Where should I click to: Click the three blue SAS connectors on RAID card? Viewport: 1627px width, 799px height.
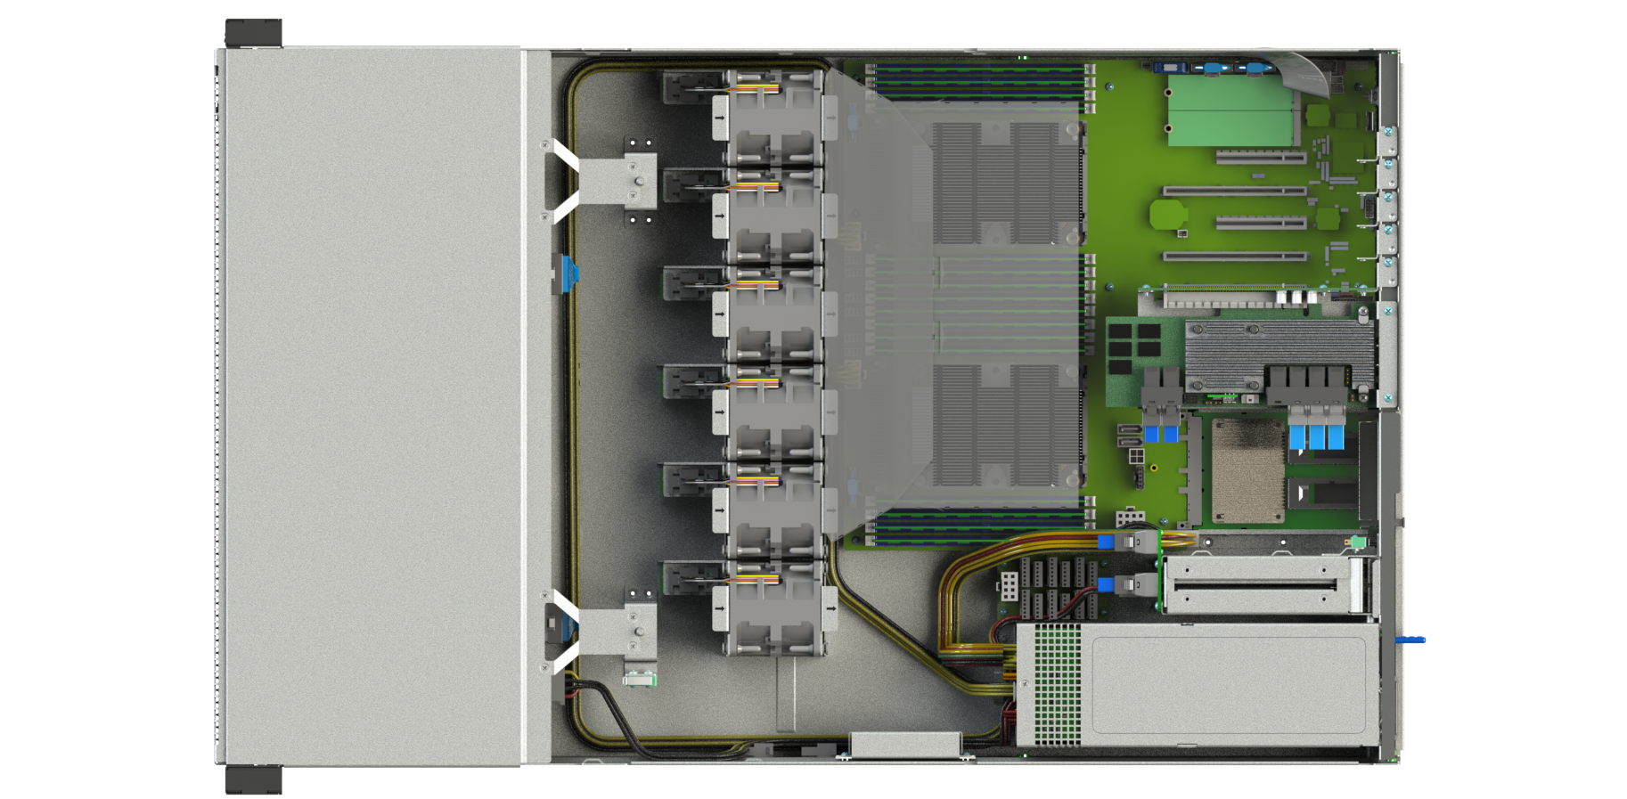coord(1316,436)
